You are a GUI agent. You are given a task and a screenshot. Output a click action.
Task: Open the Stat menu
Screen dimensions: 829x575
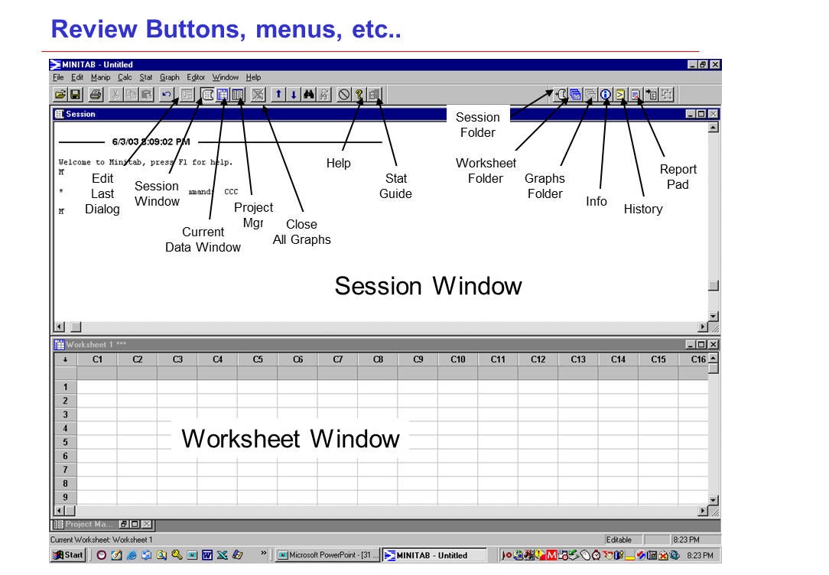[145, 77]
